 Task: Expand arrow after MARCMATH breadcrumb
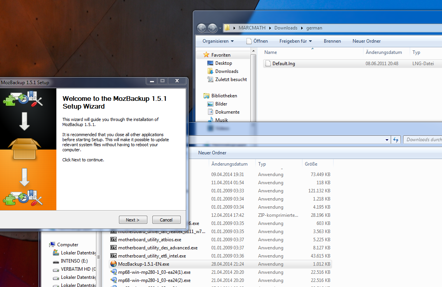click(270, 28)
